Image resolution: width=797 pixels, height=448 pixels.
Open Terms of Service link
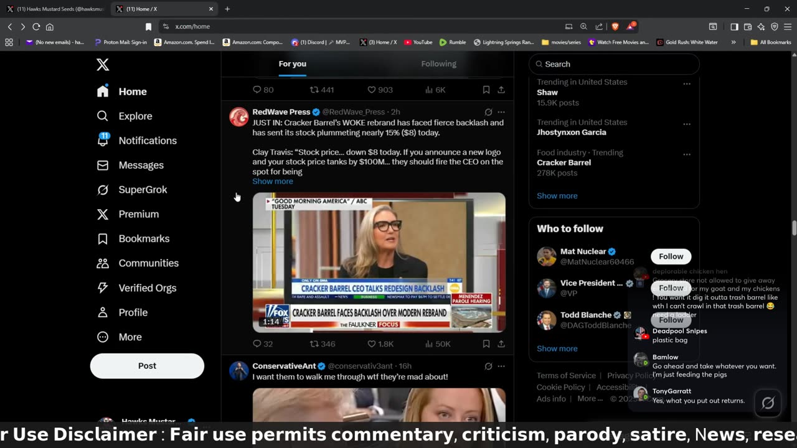pyautogui.click(x=566, y=375)
